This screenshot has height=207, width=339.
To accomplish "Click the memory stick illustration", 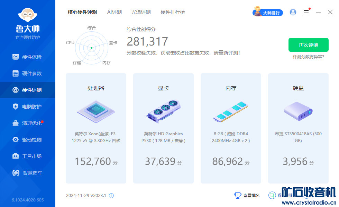I will [x=231, y=112].
